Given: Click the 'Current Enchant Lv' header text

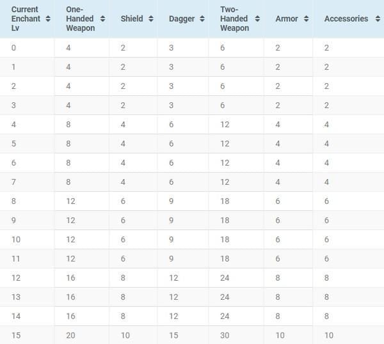Looking at the screenshot, I should 26,19.
